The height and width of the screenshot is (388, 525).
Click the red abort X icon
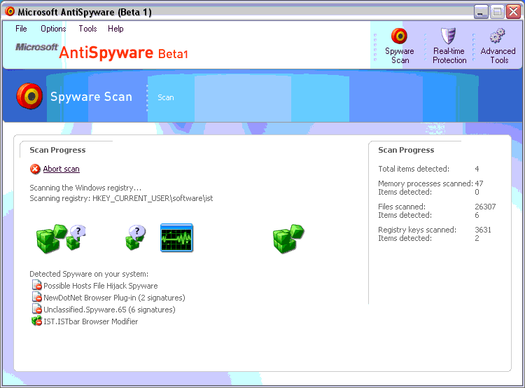pyautogui.click(x=35, y=169)
